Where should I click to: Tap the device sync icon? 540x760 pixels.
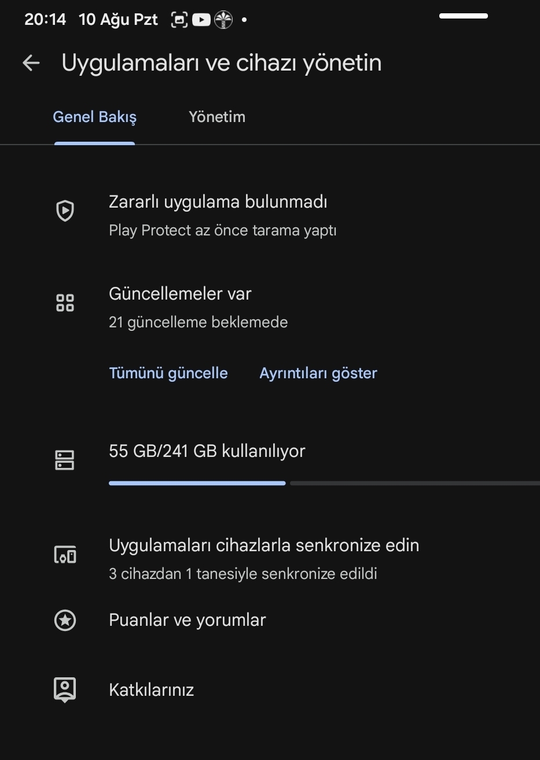pyautogui.click(x=65, y=555)
